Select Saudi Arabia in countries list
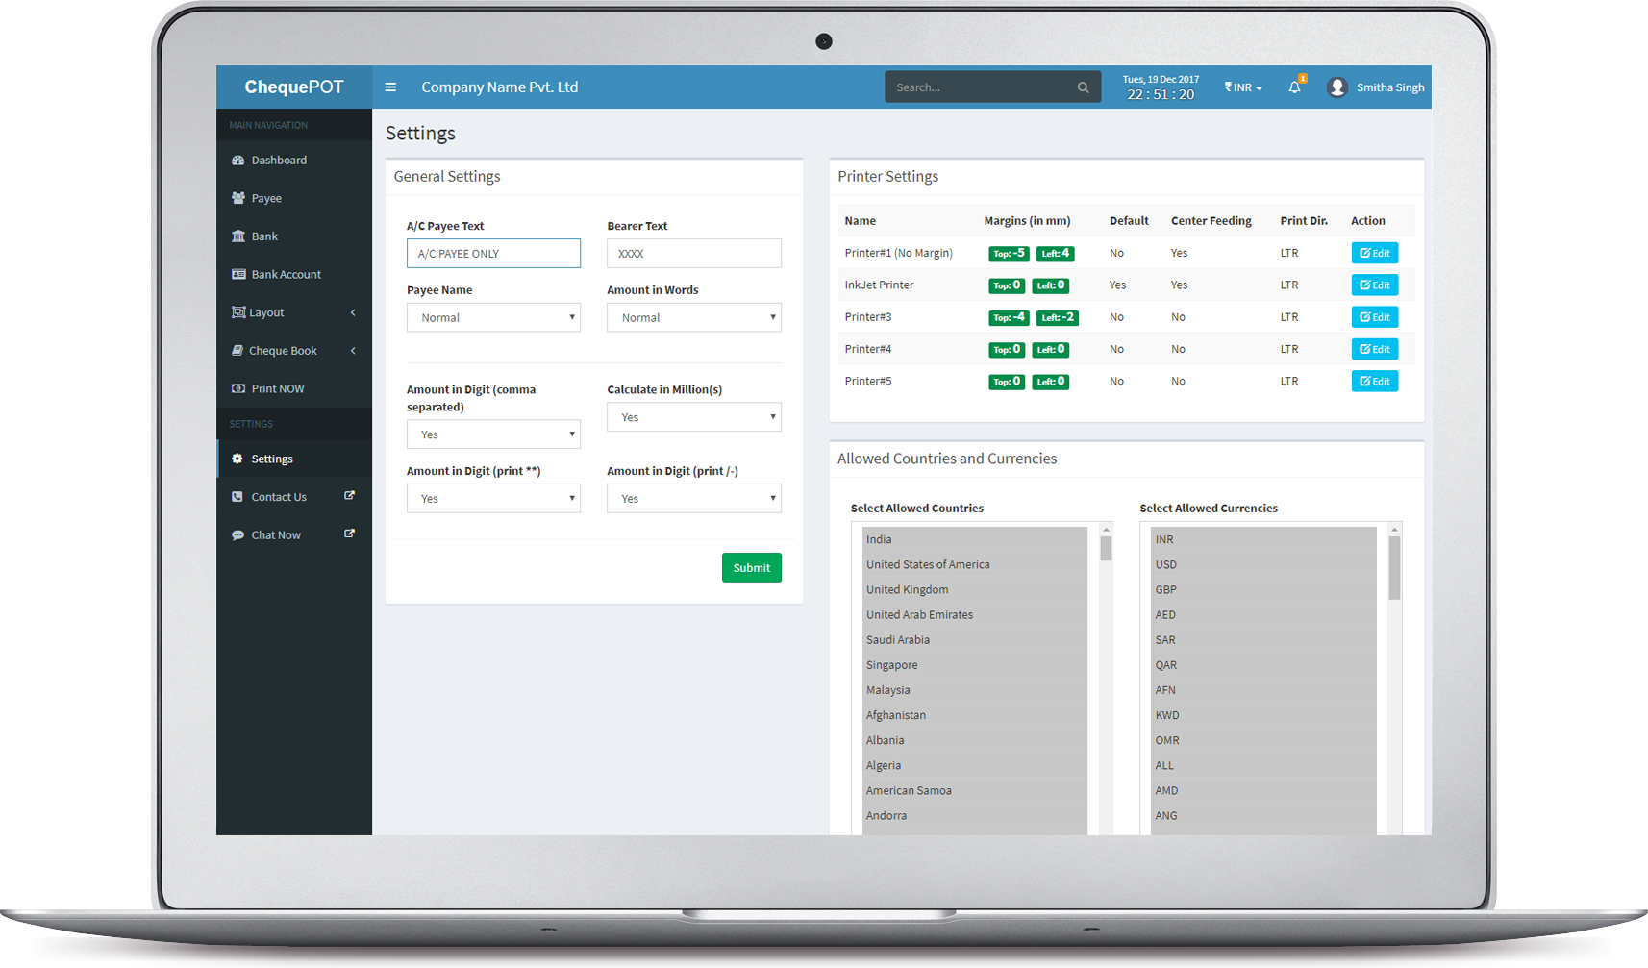The height and width of the screenshot is (968, 1648). pyautogui.click(x=975, y=640)
